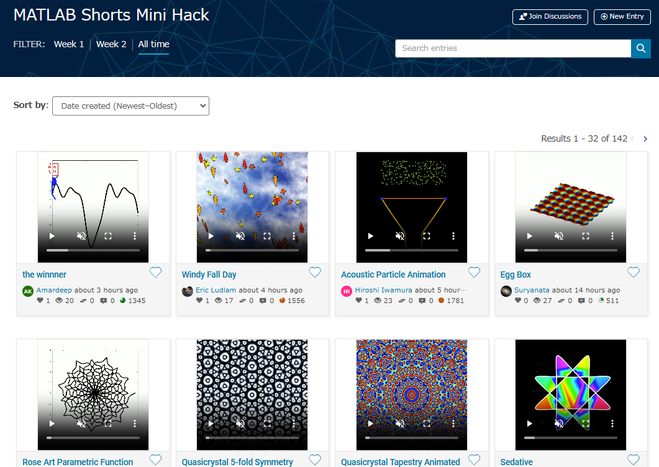
Task: View Eric Ludlam's profile
Action: (x=216, y=290)
